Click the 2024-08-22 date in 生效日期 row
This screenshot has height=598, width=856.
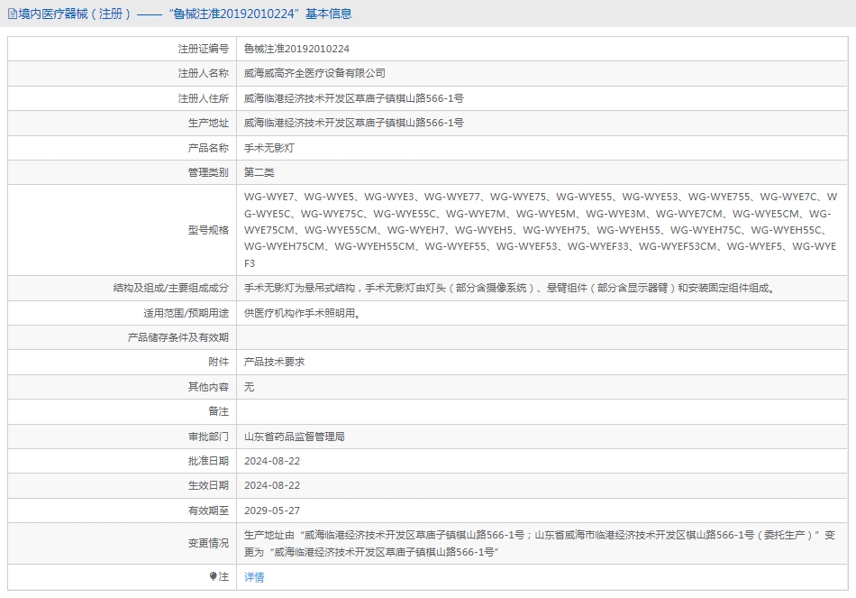[272, 485]
